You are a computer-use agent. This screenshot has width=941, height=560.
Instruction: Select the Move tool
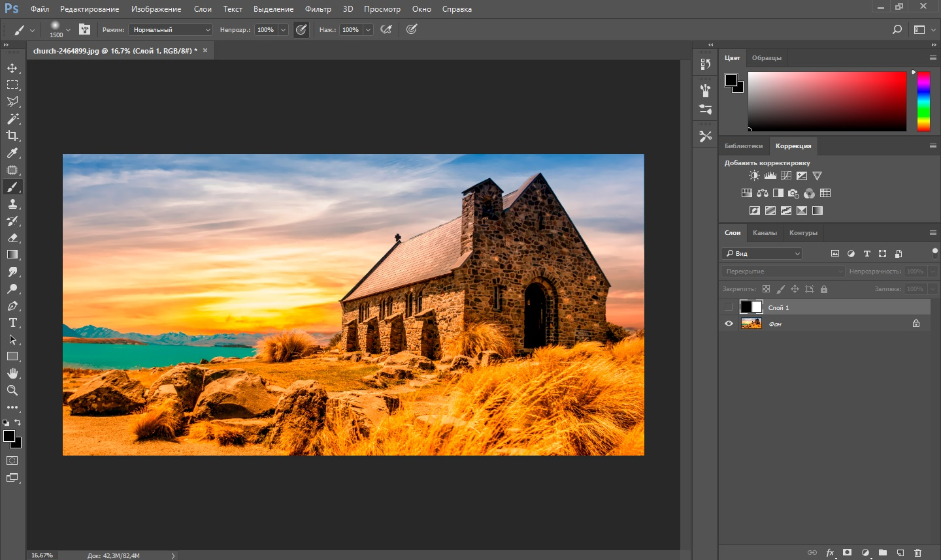click(x=12, y=68)
